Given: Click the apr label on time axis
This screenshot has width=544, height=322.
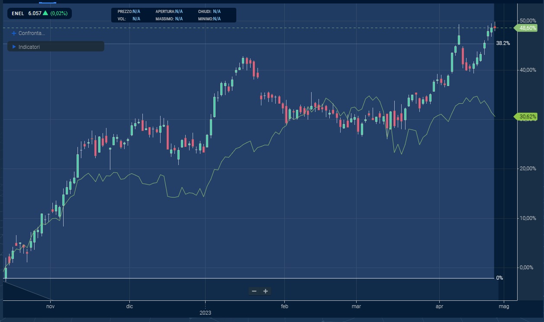Looking at the screenshot, I should point(439,306).
